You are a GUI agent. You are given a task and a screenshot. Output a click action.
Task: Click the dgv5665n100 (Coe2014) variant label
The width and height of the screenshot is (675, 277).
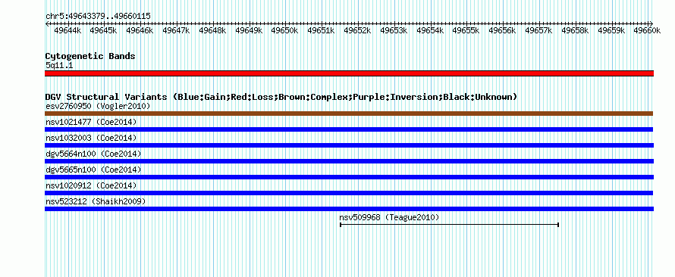pyautogui.click(x=93, y=170)
